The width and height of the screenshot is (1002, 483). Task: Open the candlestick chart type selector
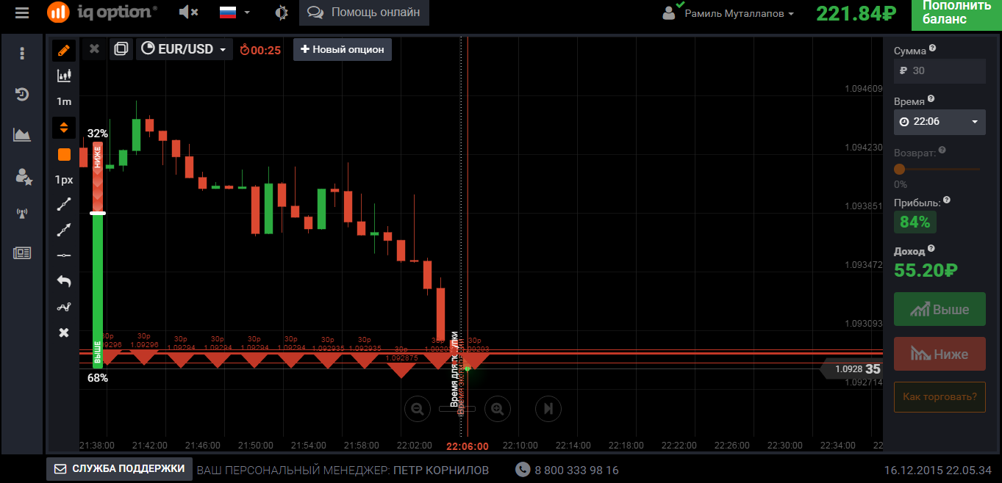point(64,75)
